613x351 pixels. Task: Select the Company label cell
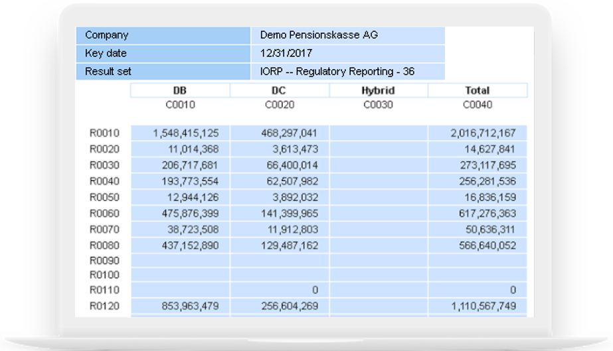tap(163, 35)
